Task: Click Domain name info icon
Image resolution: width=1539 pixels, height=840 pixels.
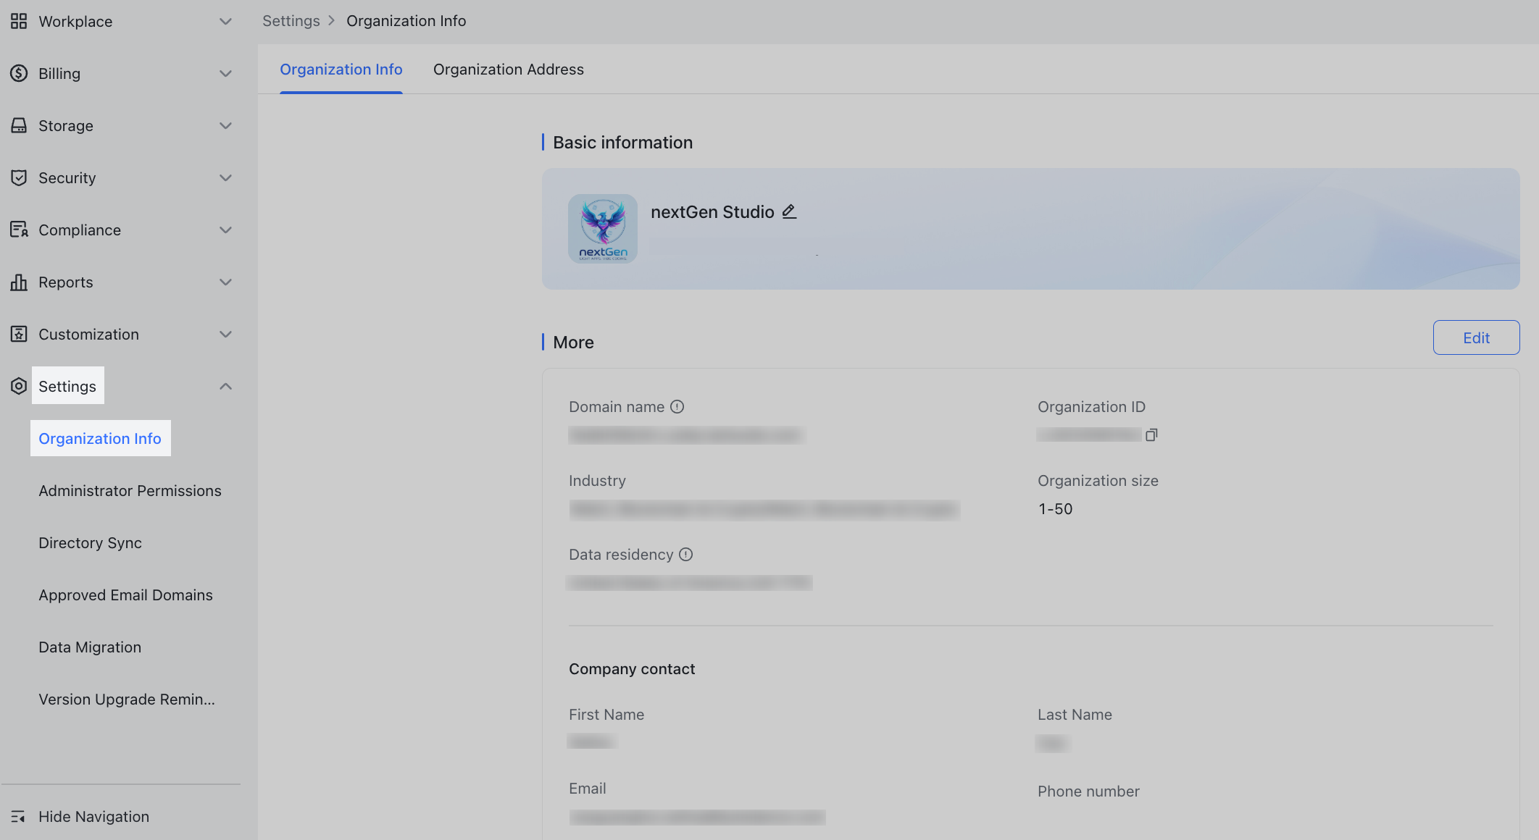Action: coord(677,407)
